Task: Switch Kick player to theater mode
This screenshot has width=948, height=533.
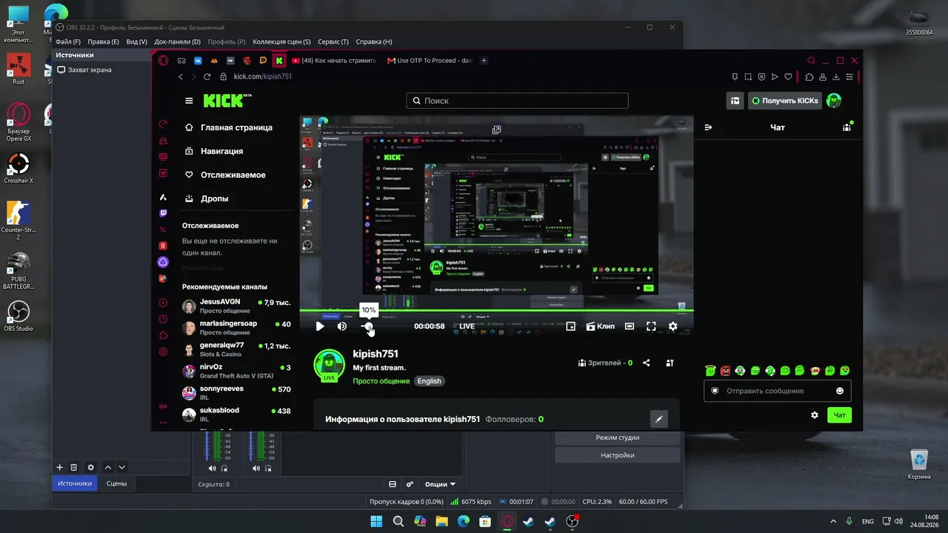Action: (x=630, y=326)
